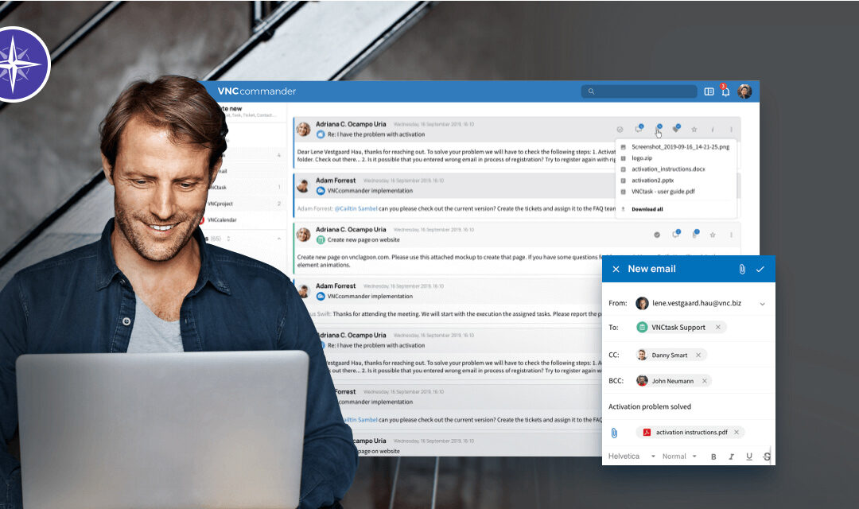Send the email with the checkmark icon
859x509 pixels.
click(760, 269)
